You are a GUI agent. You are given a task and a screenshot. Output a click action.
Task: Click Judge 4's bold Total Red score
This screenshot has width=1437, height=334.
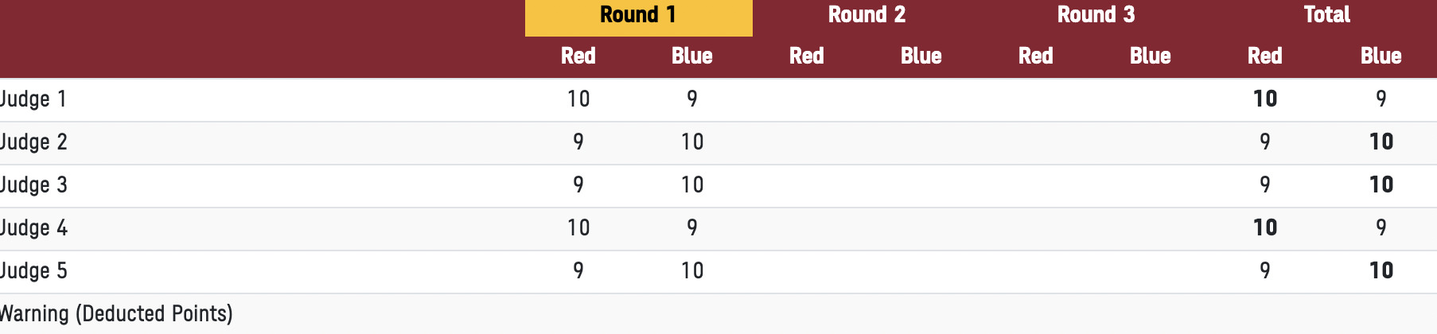[1264, 228]
